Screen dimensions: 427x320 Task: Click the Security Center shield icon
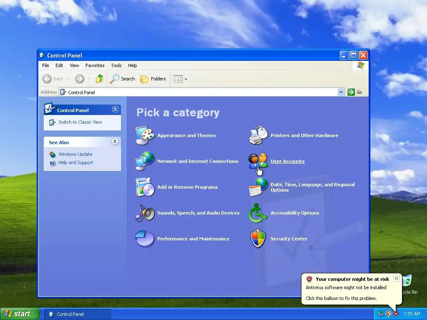tap(258, 238)
